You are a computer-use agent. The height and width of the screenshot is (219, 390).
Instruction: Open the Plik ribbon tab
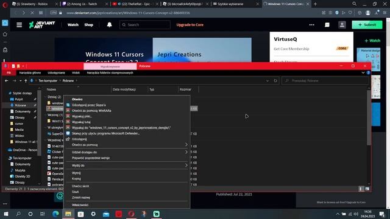pos(9,73)
